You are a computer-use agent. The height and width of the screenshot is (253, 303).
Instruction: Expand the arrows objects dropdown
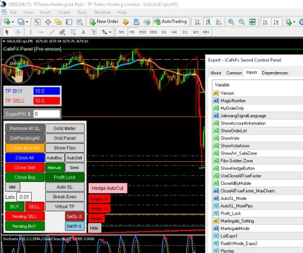tap(110, 32)
